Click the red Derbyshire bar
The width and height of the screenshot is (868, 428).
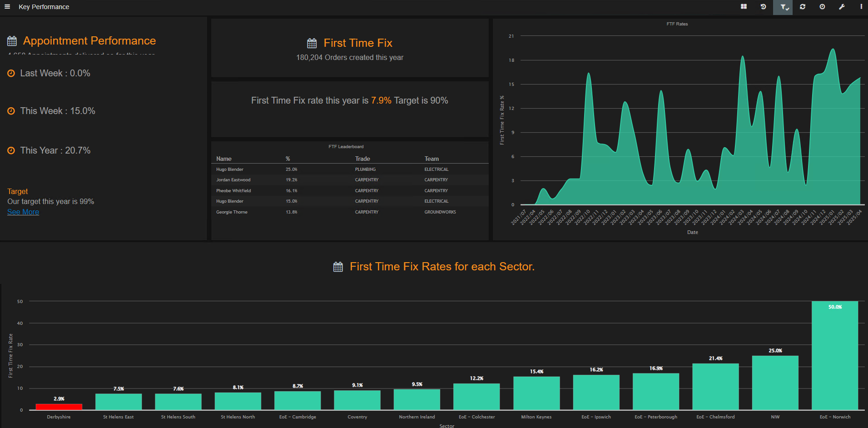(x=59, y=407)
